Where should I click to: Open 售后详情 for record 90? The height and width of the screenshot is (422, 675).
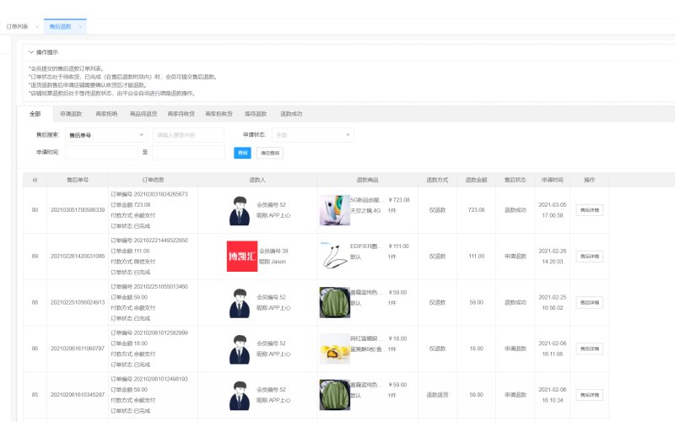[x=589, y=210]
